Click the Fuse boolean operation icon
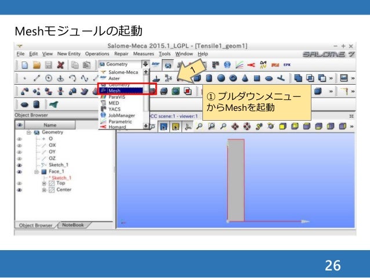 coord(298,78)
